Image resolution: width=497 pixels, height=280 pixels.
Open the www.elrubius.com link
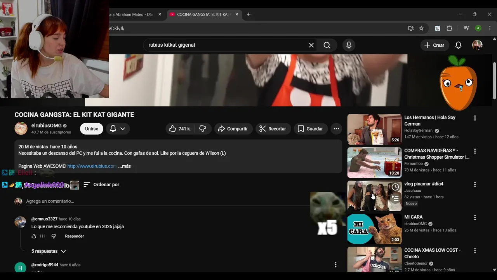click(92, 166)
